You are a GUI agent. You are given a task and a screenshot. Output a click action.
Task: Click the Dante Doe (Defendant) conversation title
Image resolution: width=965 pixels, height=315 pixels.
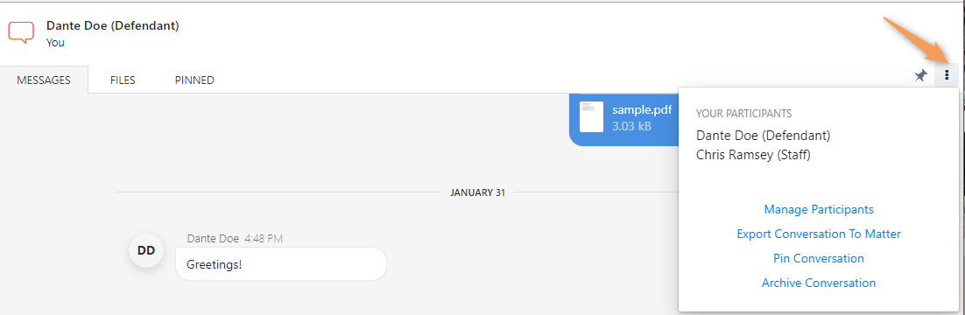[113, 26]
